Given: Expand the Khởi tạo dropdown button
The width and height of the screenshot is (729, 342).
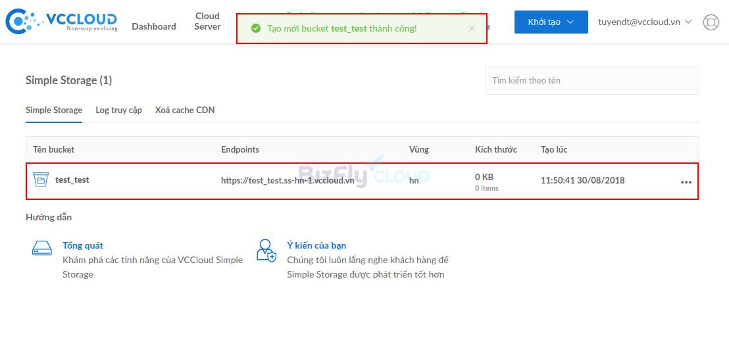Looking at the screenshot, I should click(x=551, y=22).
